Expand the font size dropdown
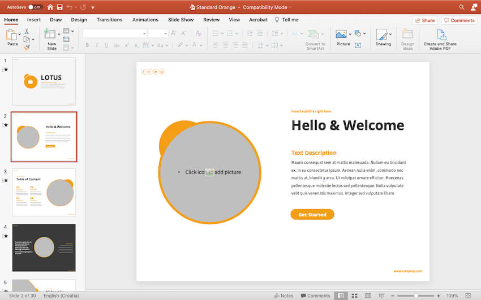Image resolution: width=481 pixels, height=300 pixels. (x=165, y=33)
